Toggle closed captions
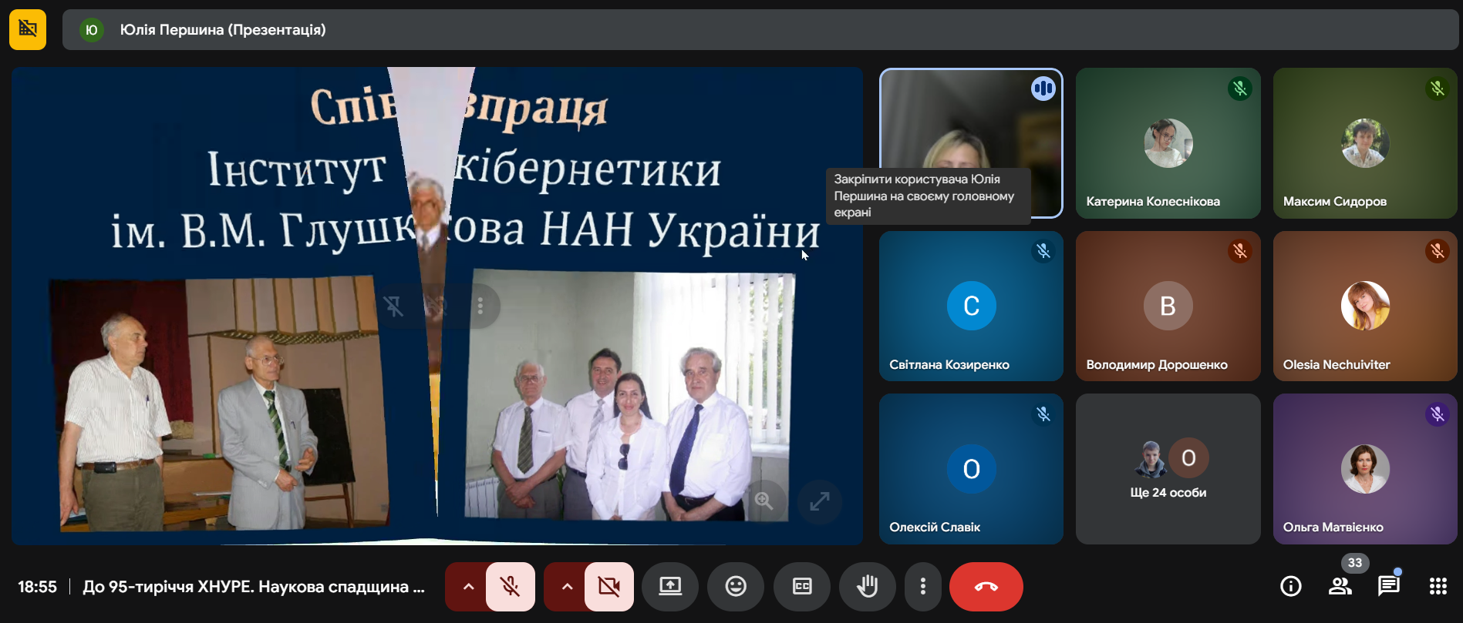 802,587
